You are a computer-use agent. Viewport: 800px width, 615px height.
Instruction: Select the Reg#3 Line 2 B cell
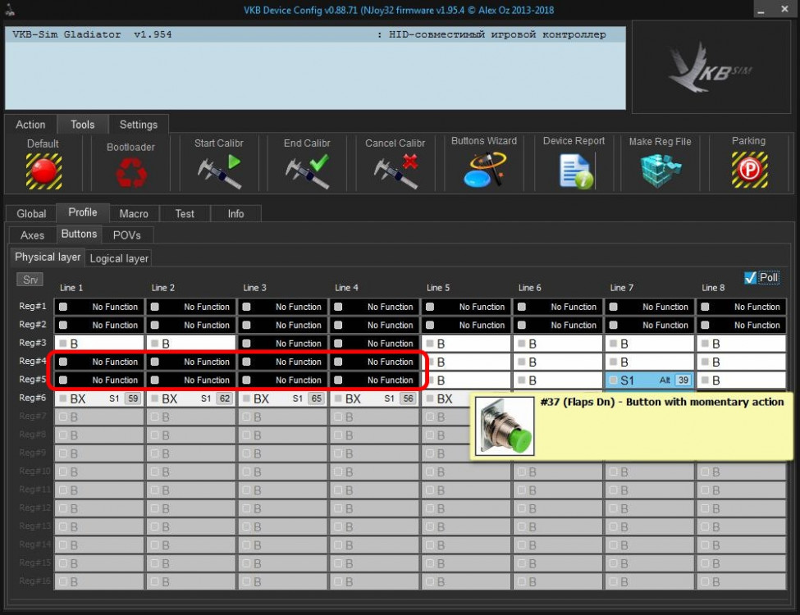[x=191, y=344]
